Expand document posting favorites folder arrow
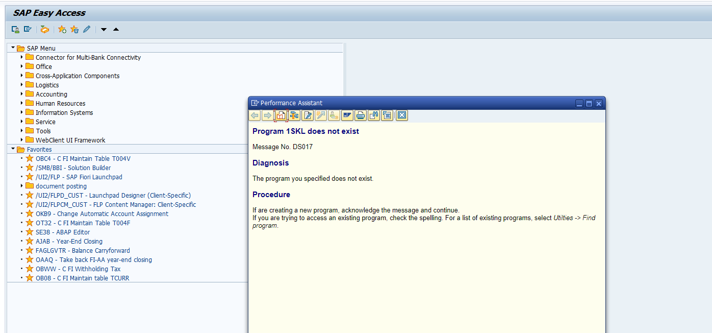 tap(22, 186)
